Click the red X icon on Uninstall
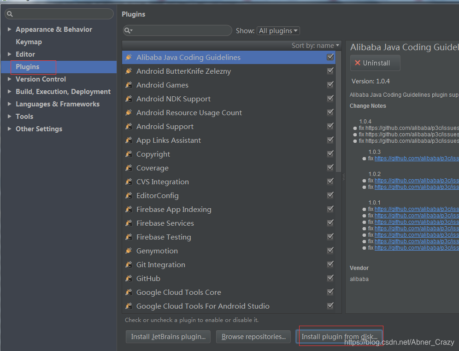 tap(358, 63)
